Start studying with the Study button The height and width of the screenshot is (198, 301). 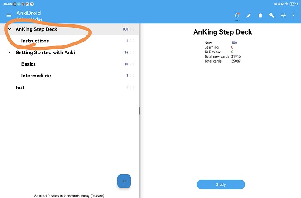221,184
